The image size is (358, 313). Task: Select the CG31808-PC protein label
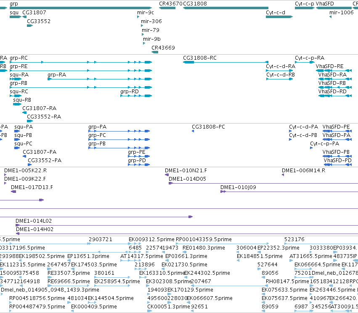point(209,127)
